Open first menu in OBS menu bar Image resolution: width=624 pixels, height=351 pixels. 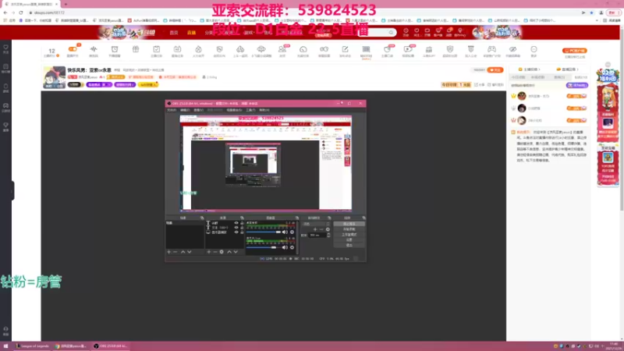coord(172,110)
